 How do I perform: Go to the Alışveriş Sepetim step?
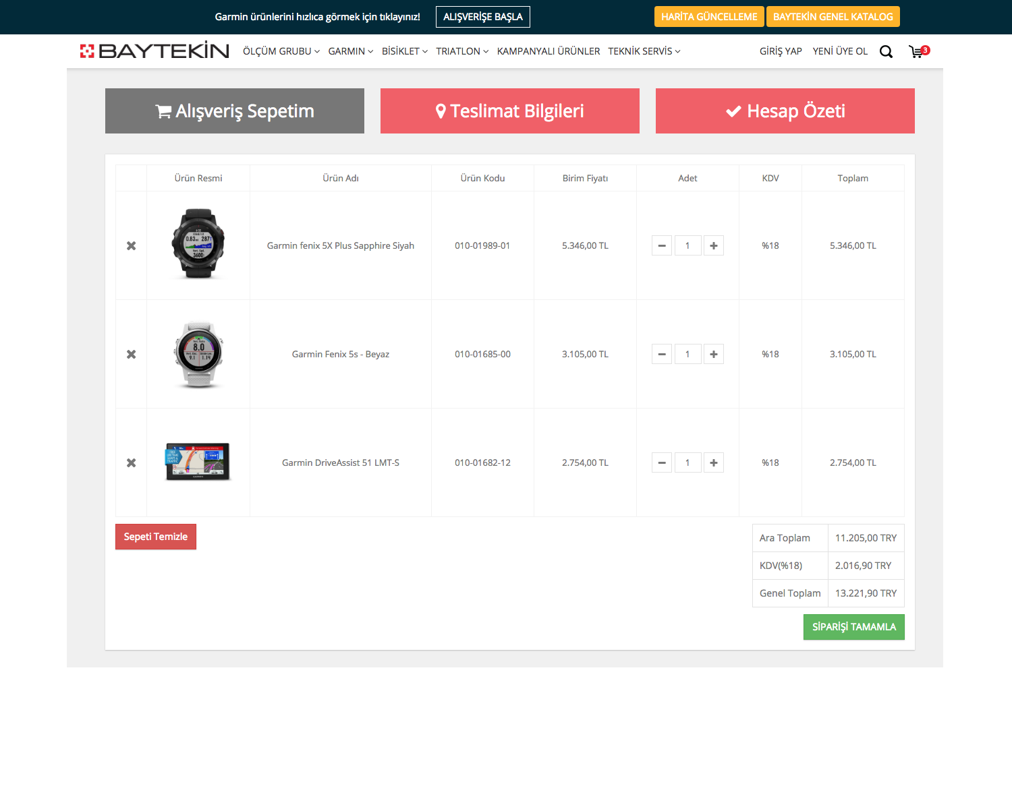click(235, 111)
